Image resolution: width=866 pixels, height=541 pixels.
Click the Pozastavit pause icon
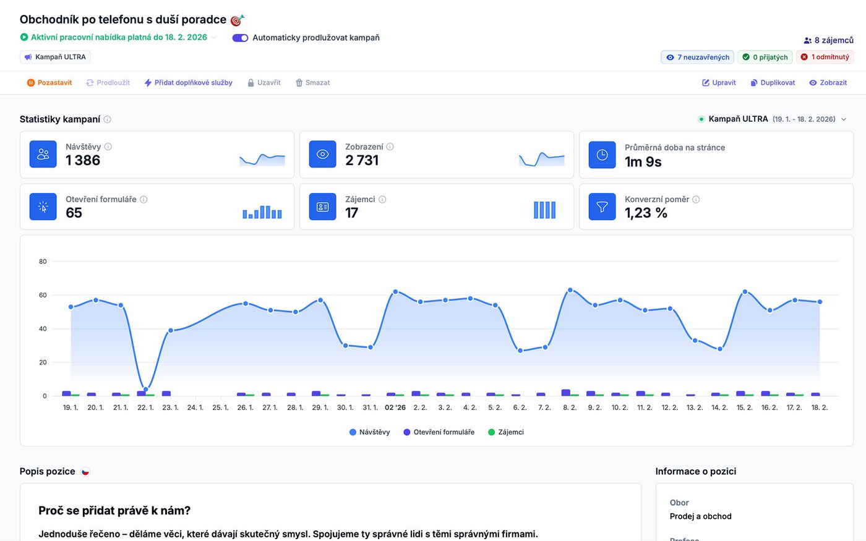point(30,83)
